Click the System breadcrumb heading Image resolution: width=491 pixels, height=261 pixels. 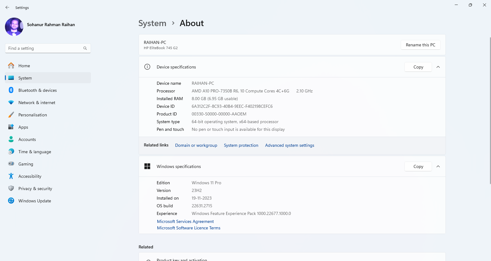pos(152,23)
